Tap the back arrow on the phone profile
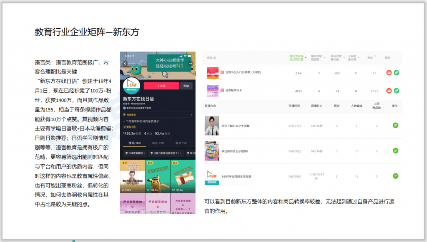This screenshot has height=242, width=427. [125, 64]
